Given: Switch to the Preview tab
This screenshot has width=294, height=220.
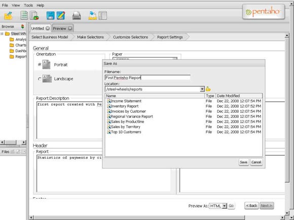Looking at the screenshot, I should point(59,28).
